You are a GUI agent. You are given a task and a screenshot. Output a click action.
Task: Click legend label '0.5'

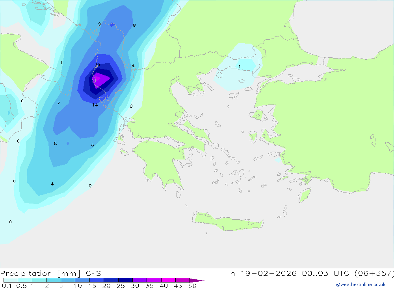(x=21, y=286)
